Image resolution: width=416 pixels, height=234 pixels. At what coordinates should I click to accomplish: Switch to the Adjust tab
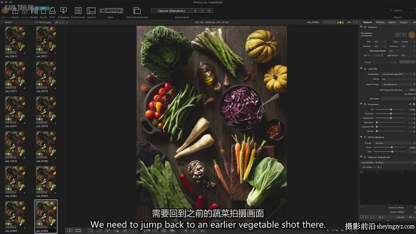pyautogui.click(x=392, y=22)
